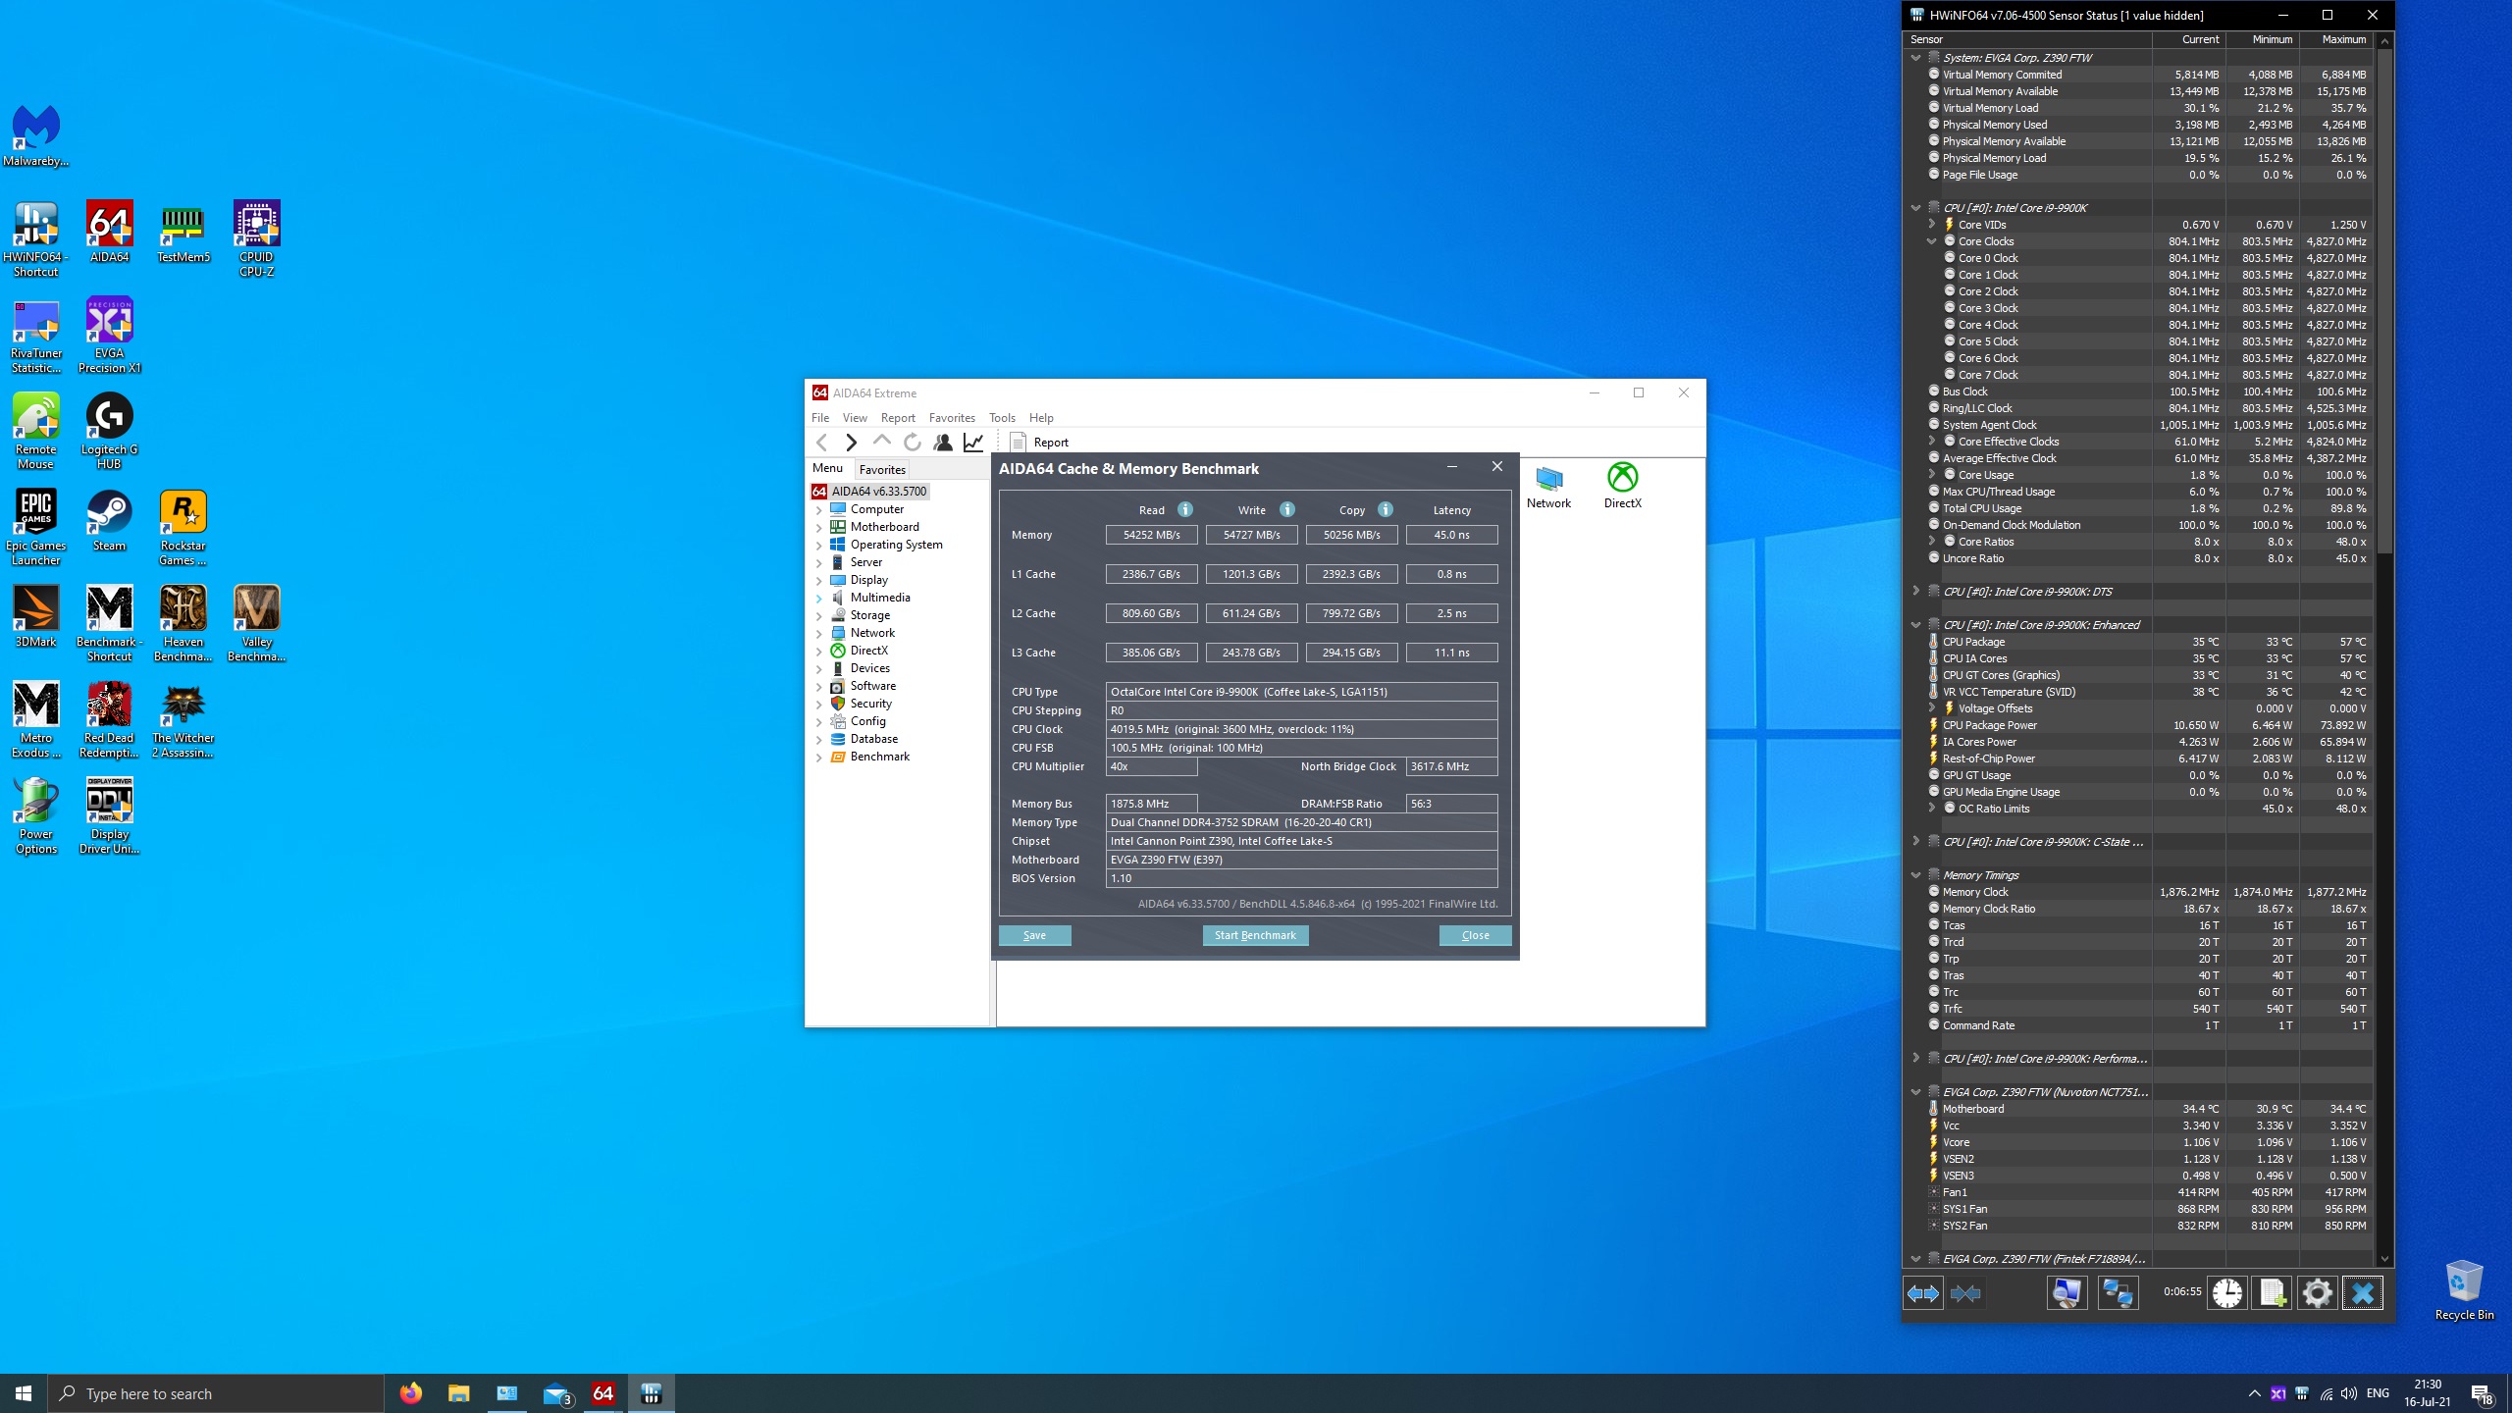Click the info icon beside Read
This screenshot has height=1413, width=2512.
(1185, 509)
